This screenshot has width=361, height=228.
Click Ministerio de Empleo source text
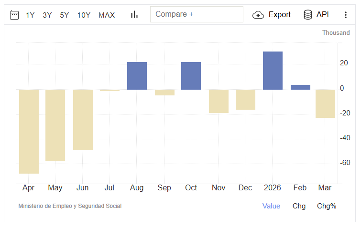(x=70, y=206)
